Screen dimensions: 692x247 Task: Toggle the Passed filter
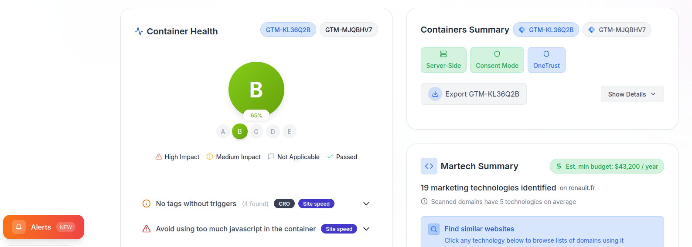tap(342, 157)
